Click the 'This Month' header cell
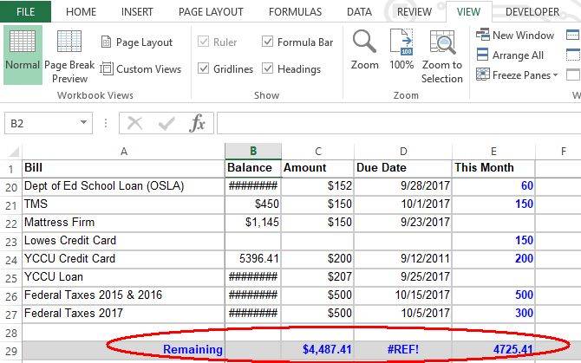581x363 pixels. (493, 168)
